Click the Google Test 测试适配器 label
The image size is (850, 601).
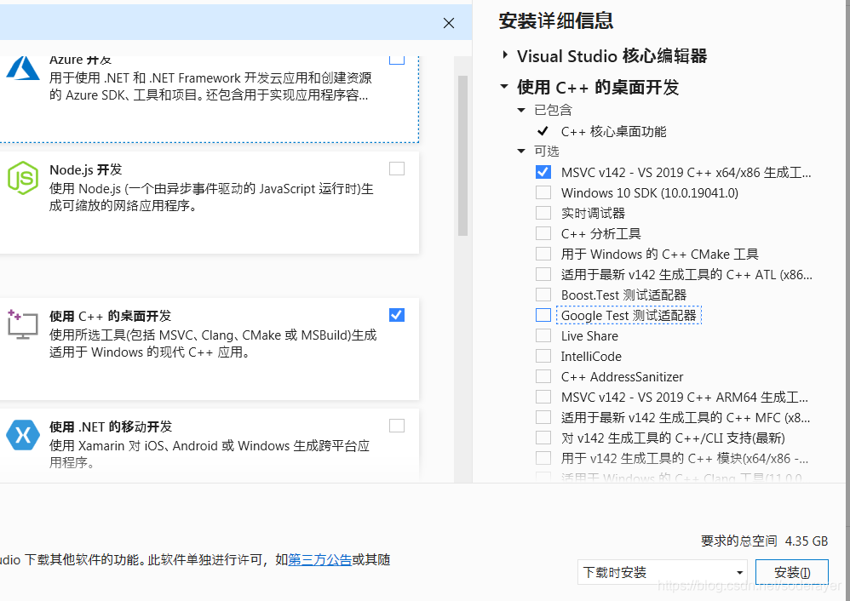629,316
